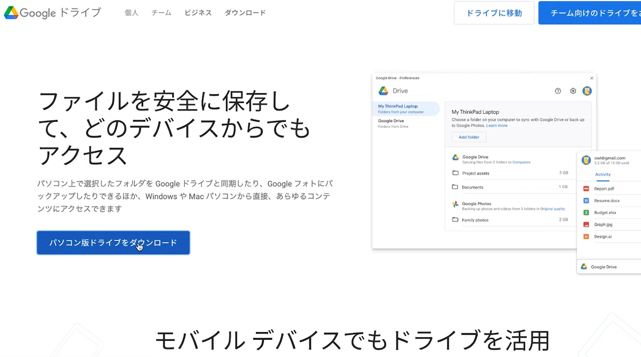Open the チーム menu item

(161, 13)
